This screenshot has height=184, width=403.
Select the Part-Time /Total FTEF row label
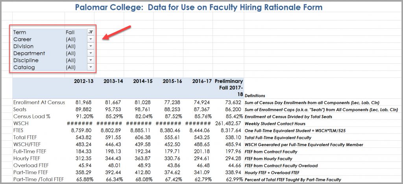pyautogui.click(x=39, y=179)
